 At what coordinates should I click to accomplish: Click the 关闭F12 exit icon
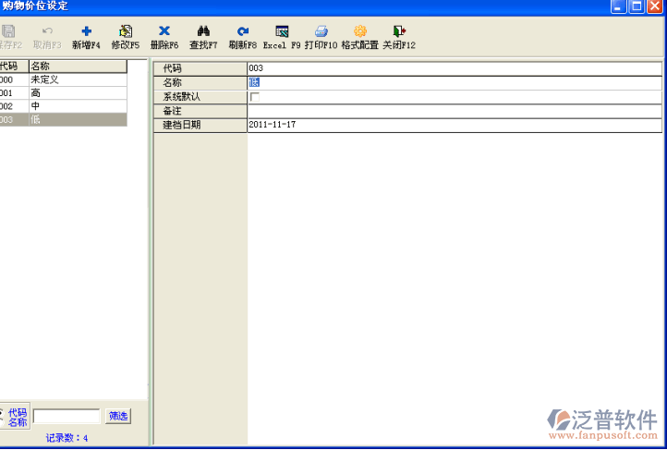coord(399,31)
